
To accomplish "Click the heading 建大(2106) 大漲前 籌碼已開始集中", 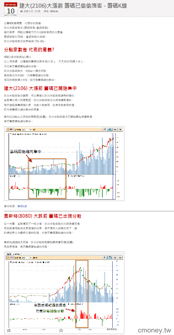I will 40,88.
